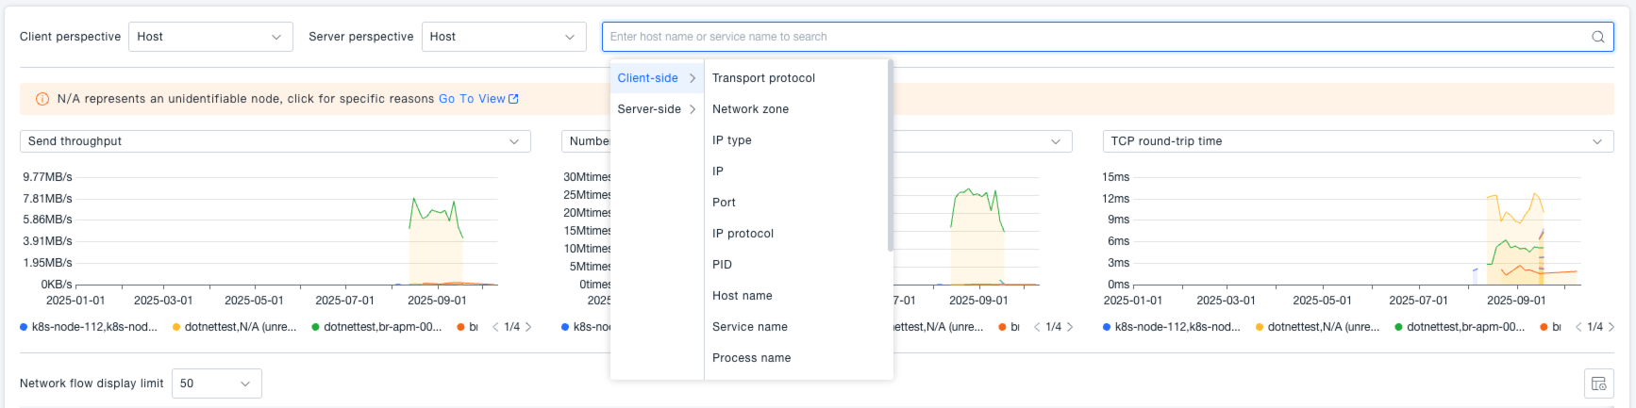Open the Server perspective Host dropdown
Viewport: 1636px width, 408px height.
coord(502,37)
